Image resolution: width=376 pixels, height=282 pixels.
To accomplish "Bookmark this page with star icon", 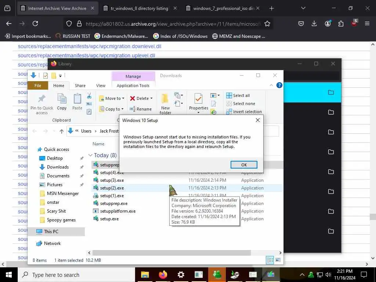I will click(267, 23).
